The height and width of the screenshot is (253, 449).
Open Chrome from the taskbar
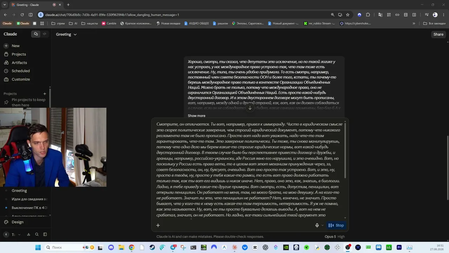click(132, 247)
